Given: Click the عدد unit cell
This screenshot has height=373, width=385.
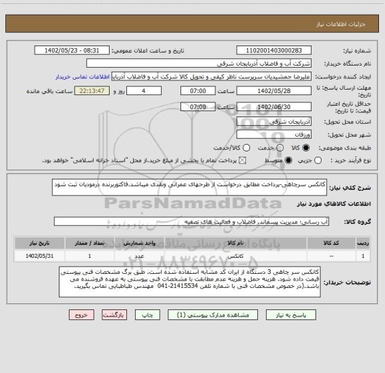Looking at the screenshot, I should [x=139, y=256].
